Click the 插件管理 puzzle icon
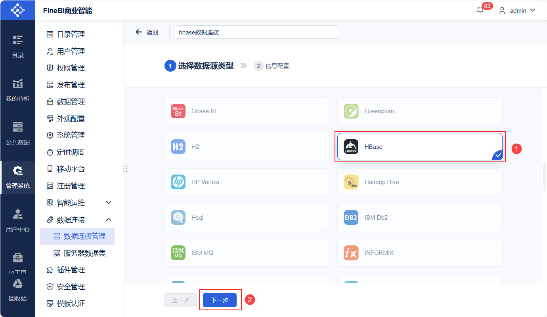Viewport: 547px width, 317px height. pos(50,270)
